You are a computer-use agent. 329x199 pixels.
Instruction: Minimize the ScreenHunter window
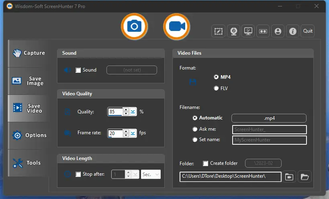point(280,6)
